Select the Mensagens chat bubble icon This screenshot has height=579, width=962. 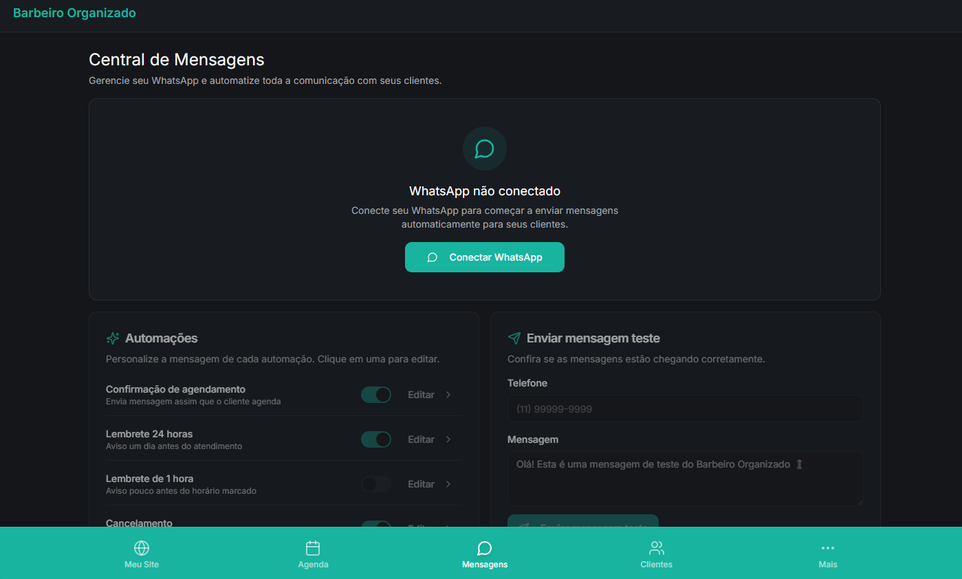click(485, 548)
